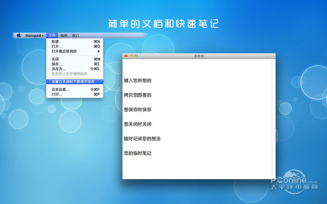Toggle 当窗口关闭时不要请求保存 option
The height and width of the screenshot is (204, 327).
click(75, 82)
